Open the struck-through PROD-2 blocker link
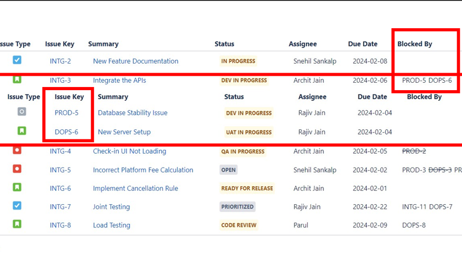 coord(414,151)
